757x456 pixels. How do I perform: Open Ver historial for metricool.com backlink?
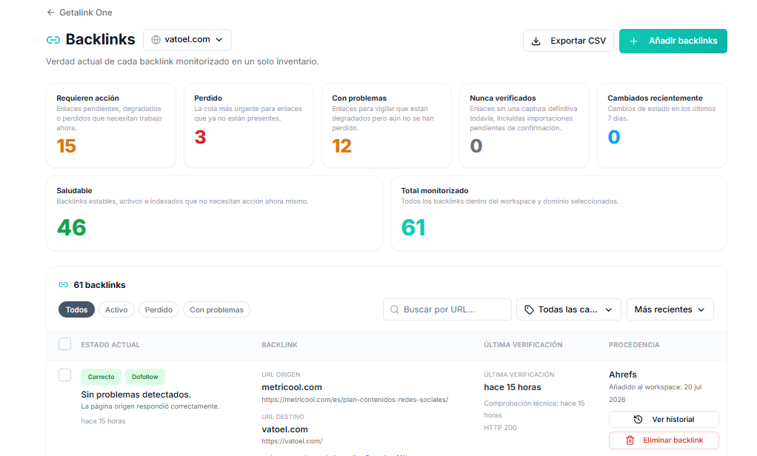click(664, 419)
